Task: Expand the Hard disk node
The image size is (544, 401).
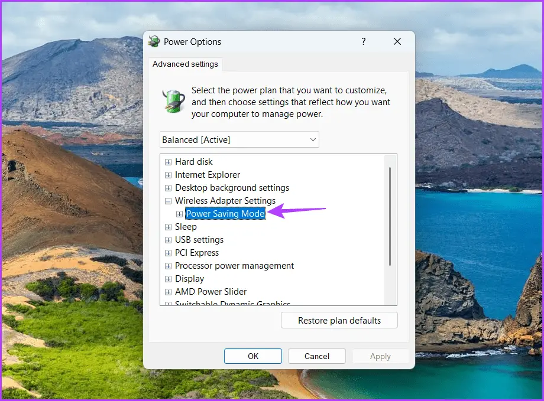Action: coord(169,162)
